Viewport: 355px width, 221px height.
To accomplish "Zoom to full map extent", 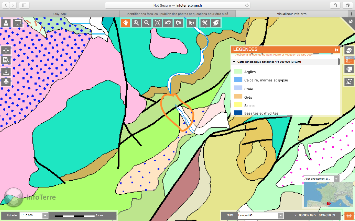I will point(158,23).
